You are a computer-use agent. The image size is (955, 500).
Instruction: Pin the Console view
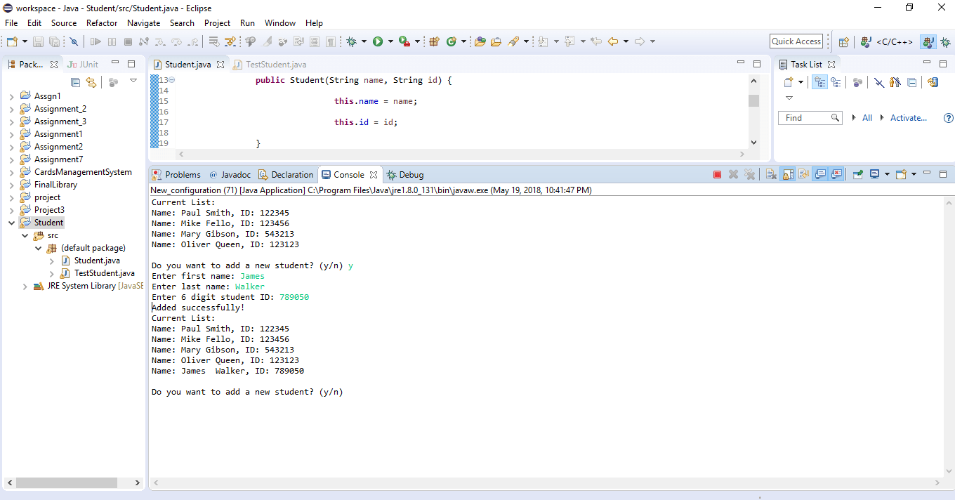tap(857, 175)
